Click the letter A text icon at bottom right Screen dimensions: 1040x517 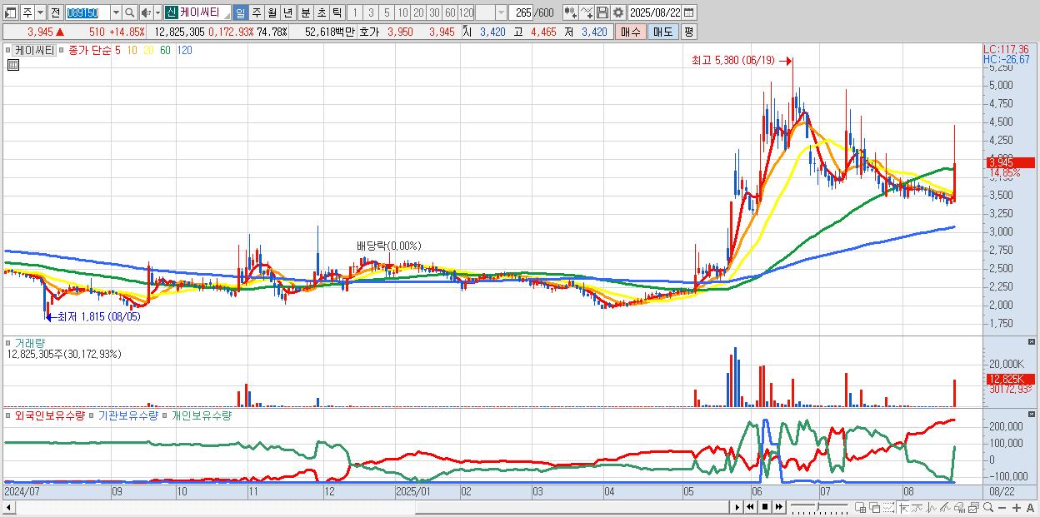click(1030, 508)
